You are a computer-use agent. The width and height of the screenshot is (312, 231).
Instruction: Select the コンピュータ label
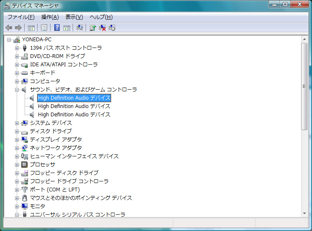(x=45, y=81)
